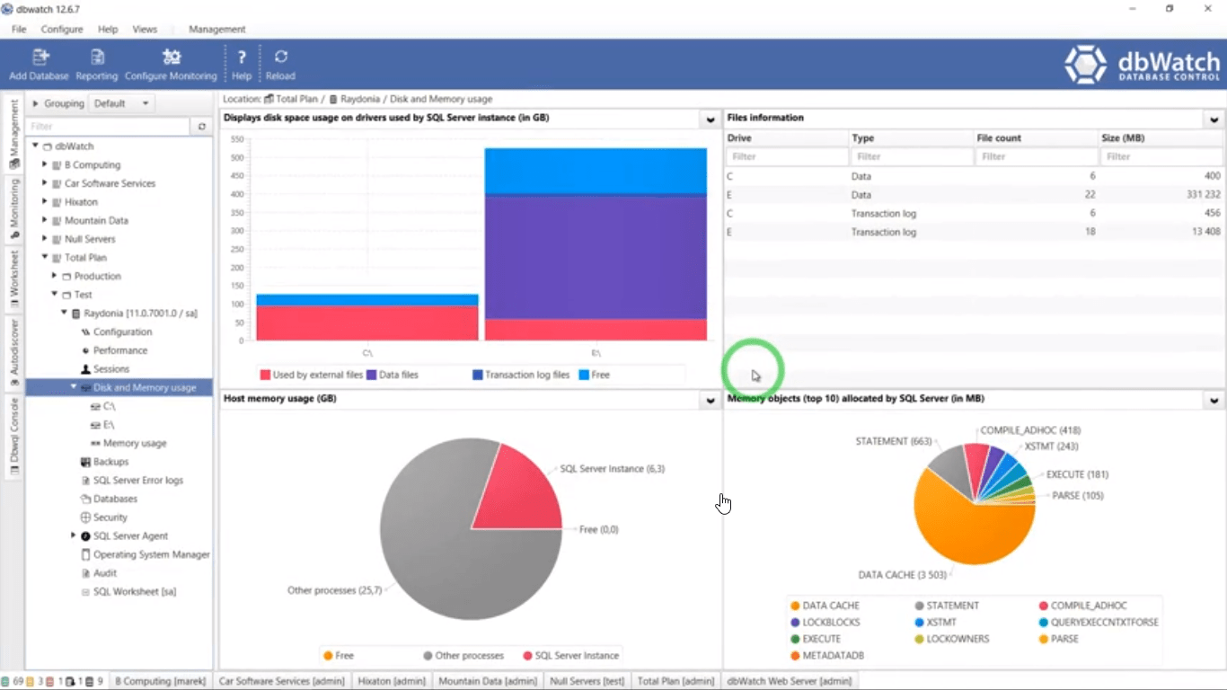Open the Dbwql Console side tab
The width and height of the screenshot is (1227, 690).
13,436
